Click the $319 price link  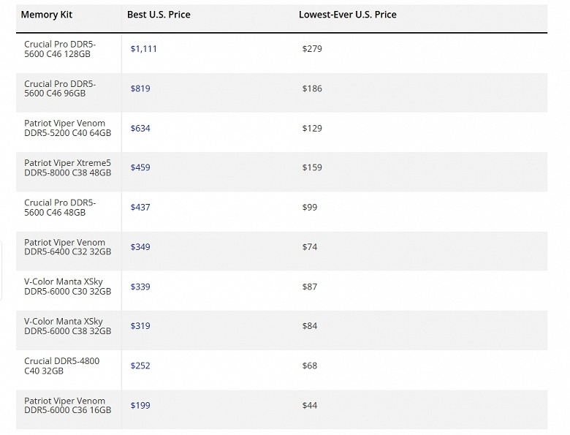click(140, 326)
